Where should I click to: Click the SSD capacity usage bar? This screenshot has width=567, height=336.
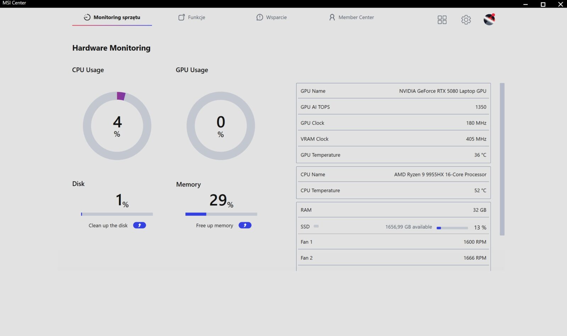452,228
